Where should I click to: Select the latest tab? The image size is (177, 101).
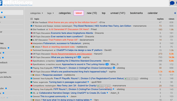tap(79, 13)
